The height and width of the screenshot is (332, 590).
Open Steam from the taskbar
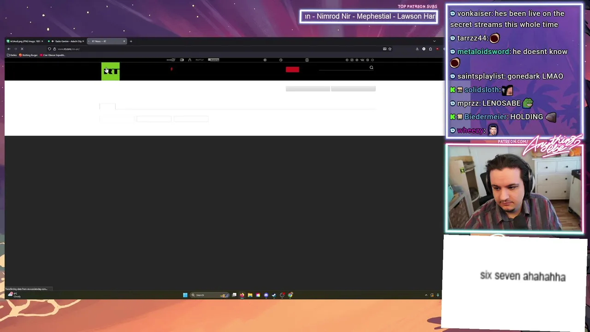(x=274, y=295)
